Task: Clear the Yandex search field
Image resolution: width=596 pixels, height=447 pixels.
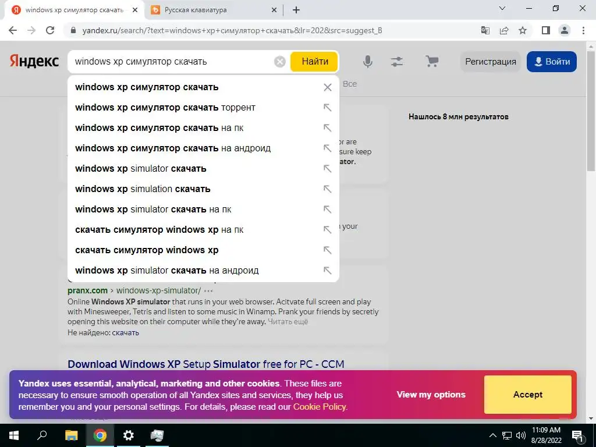Action: click(x=280, y=62)
